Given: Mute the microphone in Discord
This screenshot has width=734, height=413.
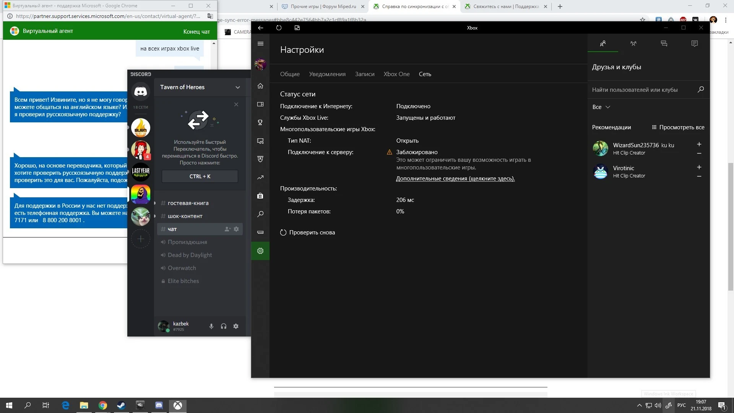Looking at the screenshot, I should pyautogui.click(x=211, y=326).
